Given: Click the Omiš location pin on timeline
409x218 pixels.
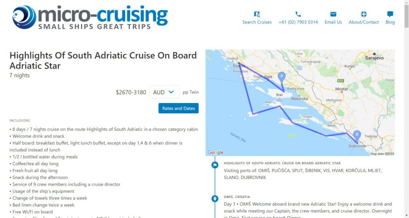Looking at the screenshot, I should click(214, 199).
